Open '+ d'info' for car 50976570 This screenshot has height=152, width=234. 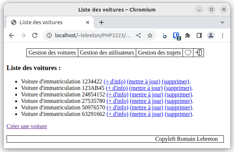click(117, 108)
